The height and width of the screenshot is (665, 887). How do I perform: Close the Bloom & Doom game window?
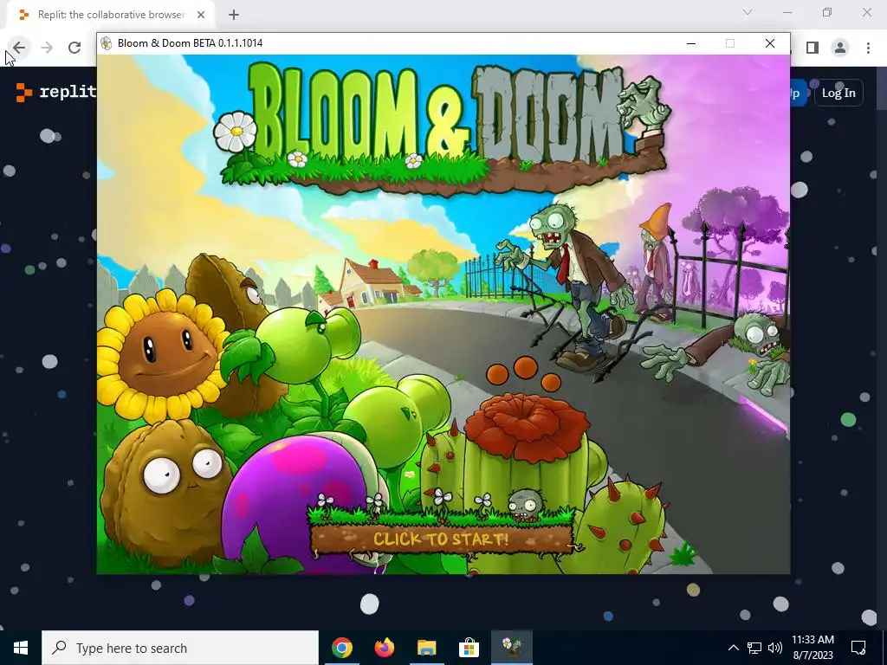769,43
